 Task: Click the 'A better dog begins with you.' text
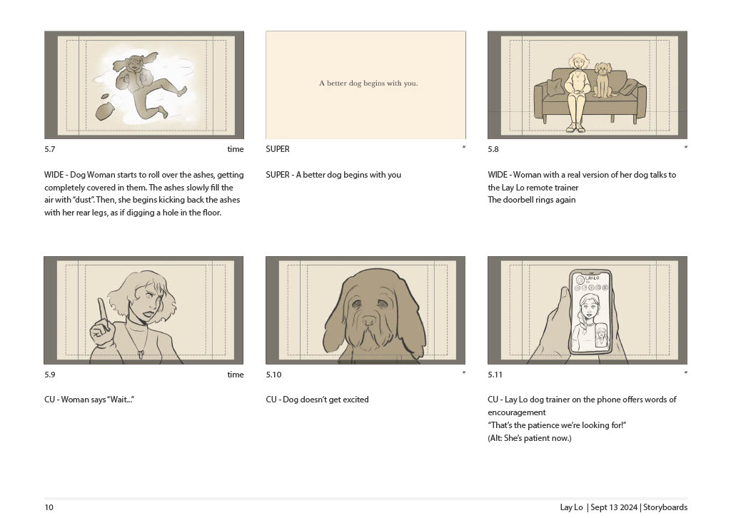(368, 83)
